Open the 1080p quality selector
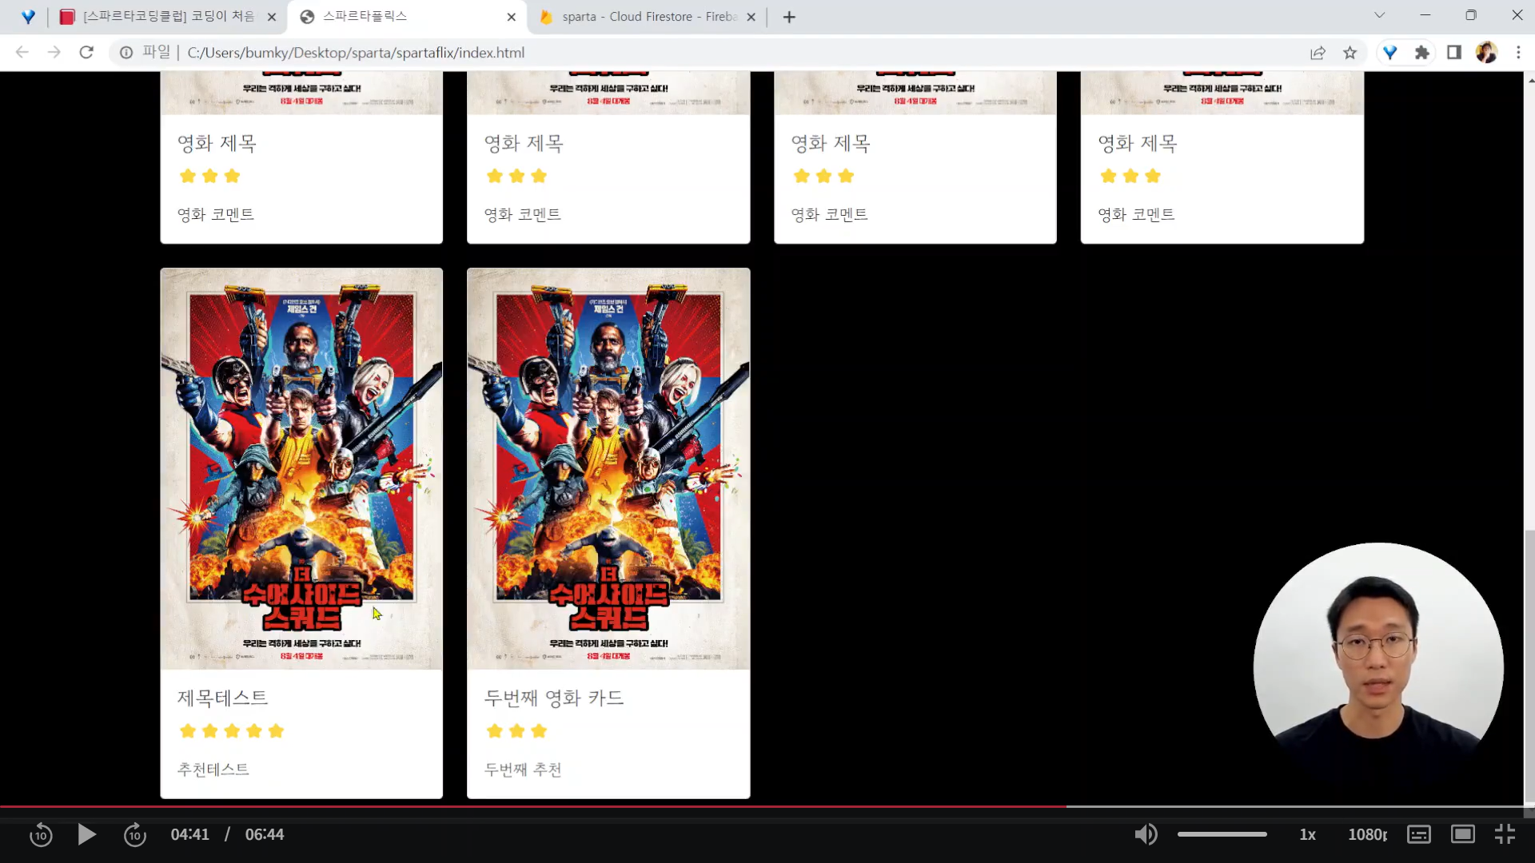This screenshot has height=863, width=1535. [x=1367, y=835]
